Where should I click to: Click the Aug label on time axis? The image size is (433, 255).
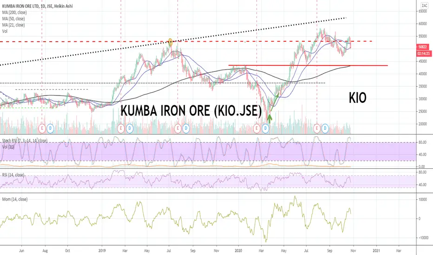click(45, 250)
